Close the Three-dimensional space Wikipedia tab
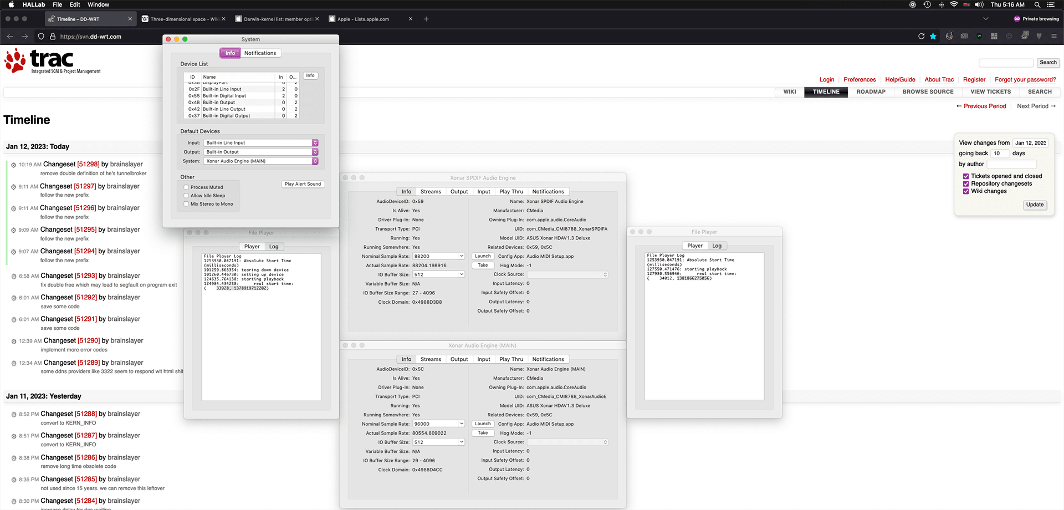 [223, 19]
